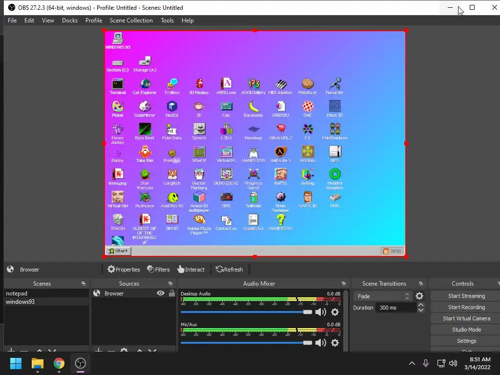
Task: Click the WINDOWS 93 computer icon
Action: 118,38
